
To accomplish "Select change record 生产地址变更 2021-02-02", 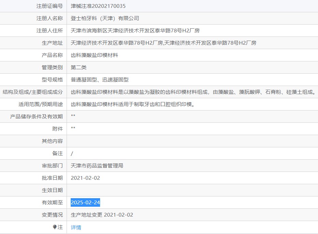I will tap(102, 215).
